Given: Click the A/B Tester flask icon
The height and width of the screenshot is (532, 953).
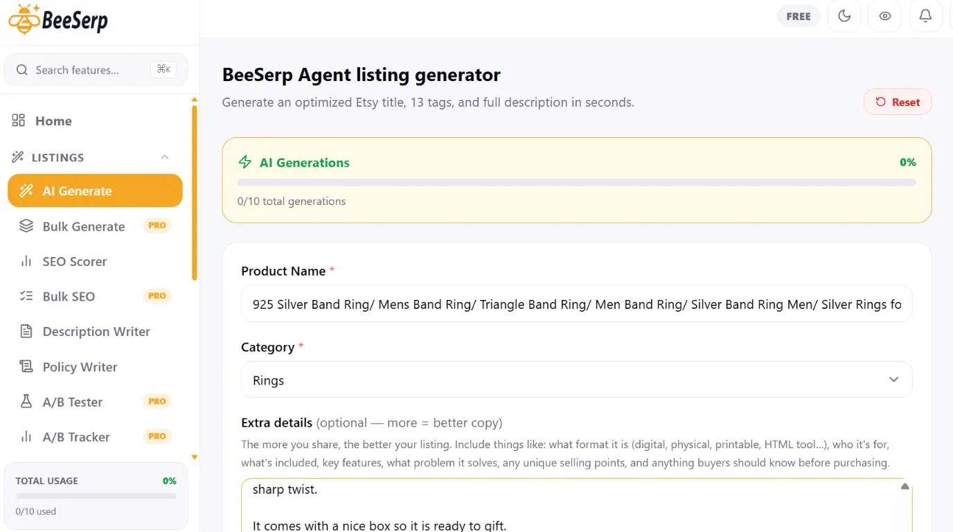Looking at the screenshot, I should pos(26,402).
